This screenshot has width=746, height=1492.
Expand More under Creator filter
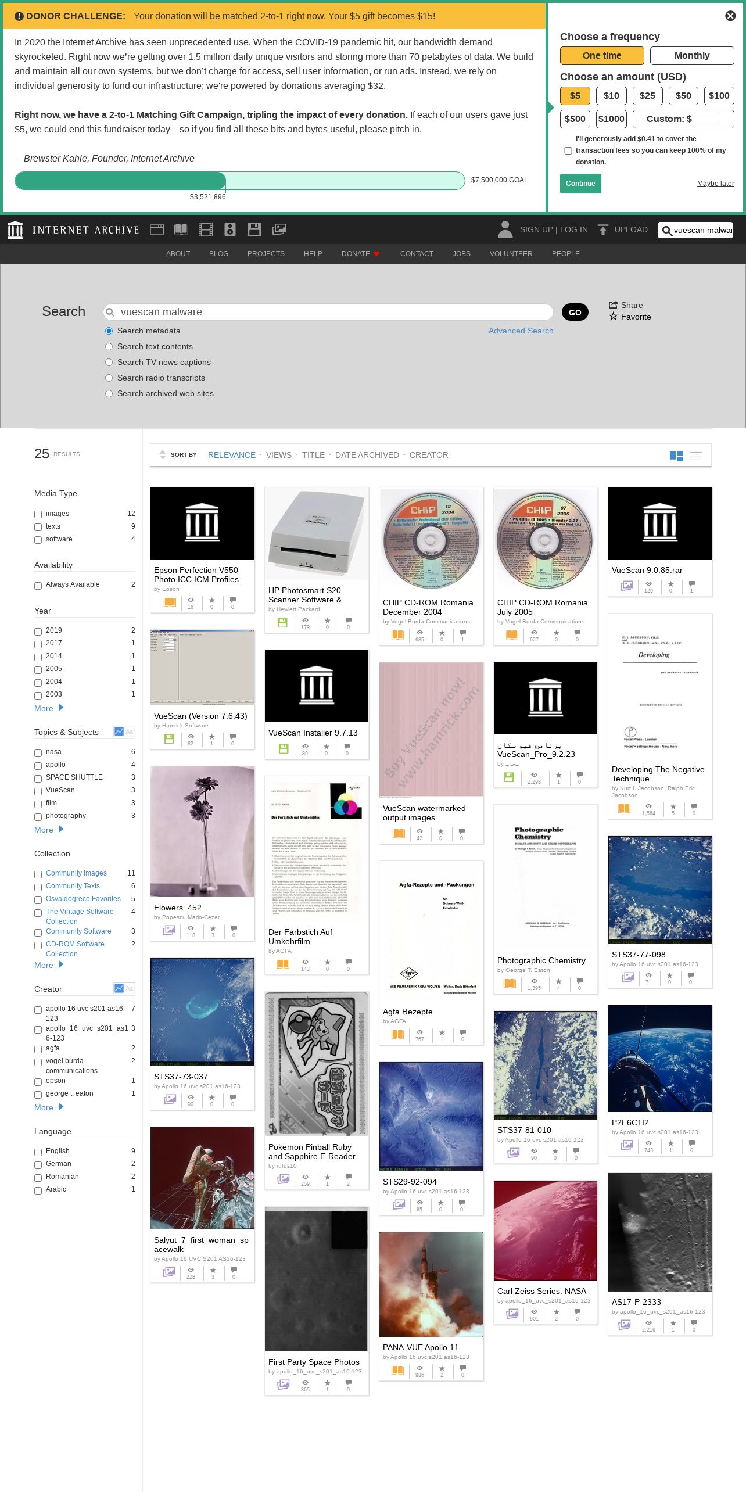click(x=49, y=1107)
